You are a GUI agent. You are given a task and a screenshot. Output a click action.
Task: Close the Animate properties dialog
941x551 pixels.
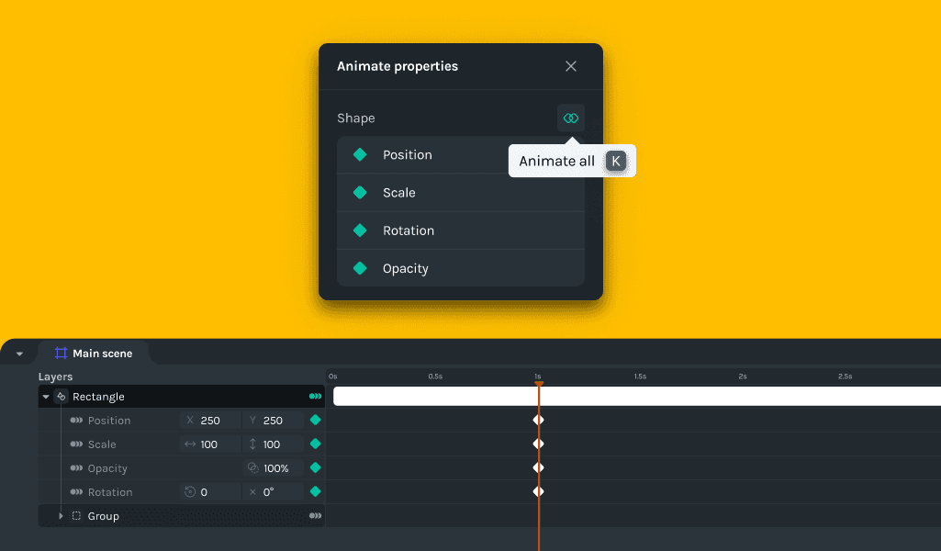[570, 66]
